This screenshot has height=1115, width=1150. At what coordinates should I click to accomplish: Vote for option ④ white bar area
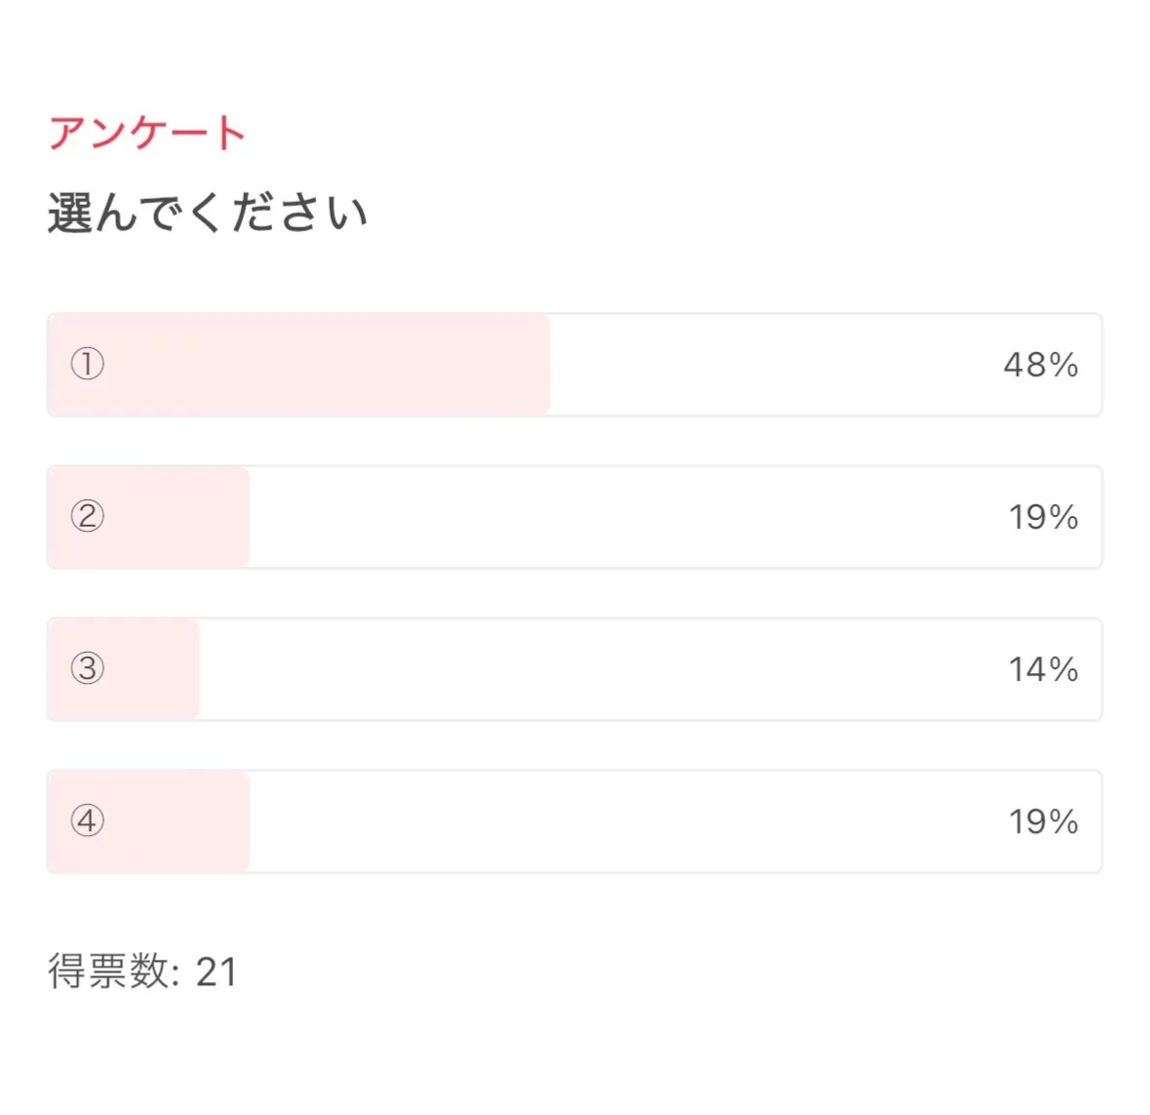[x=624, y=821]
